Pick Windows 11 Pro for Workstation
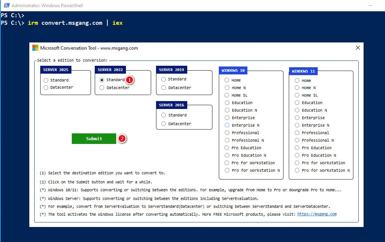385x242 pixels. click(x=297, y=163)
